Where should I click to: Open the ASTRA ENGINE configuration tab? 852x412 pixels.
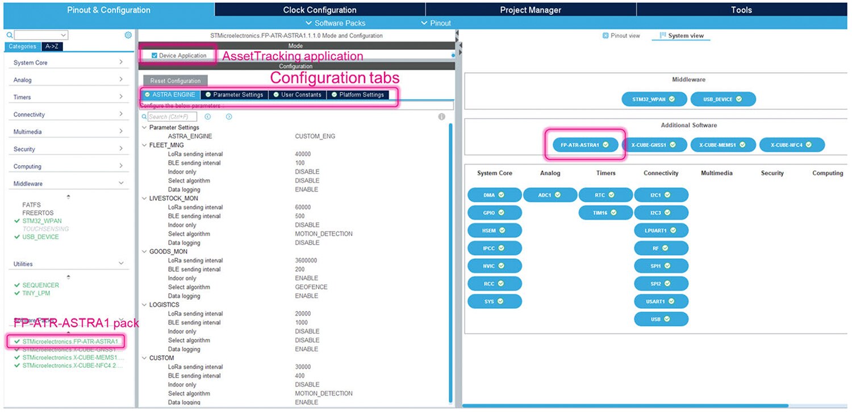click(x=170, y=95)
